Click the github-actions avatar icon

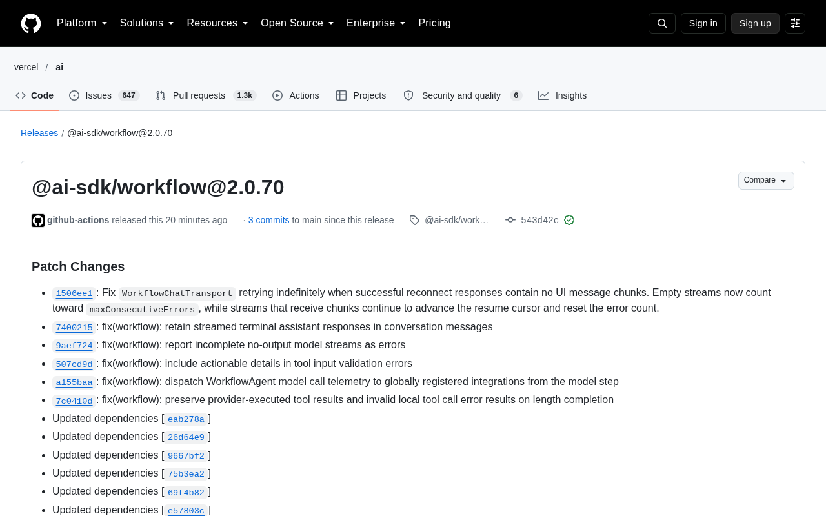[x=38, y=221]
